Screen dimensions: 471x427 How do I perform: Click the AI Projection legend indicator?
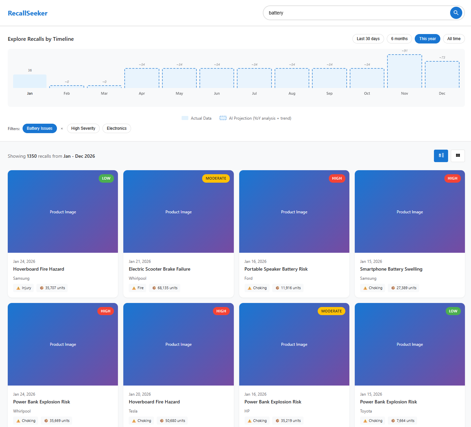tap(223, 118)
